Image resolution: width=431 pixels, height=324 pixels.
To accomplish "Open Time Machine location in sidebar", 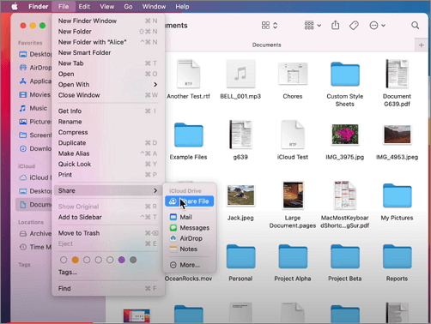I will coord(35,247).
